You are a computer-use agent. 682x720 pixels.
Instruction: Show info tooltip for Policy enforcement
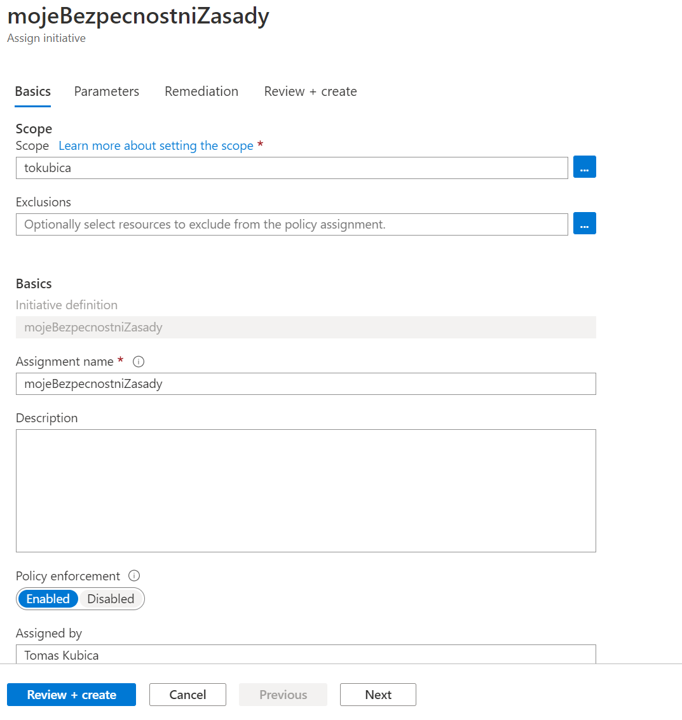pos(134,576)
